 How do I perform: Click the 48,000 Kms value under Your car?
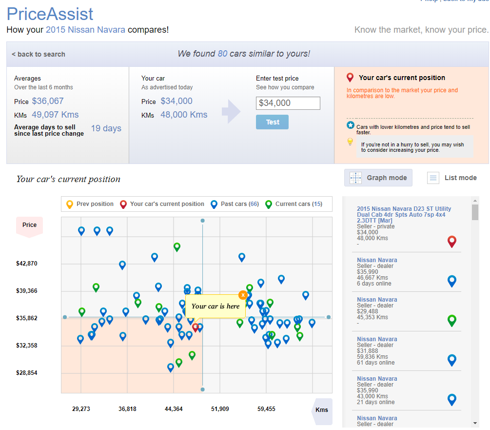(x=184, y=115)
